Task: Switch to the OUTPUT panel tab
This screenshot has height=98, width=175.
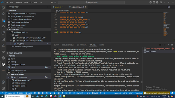Action: click(x=56, y=45)
